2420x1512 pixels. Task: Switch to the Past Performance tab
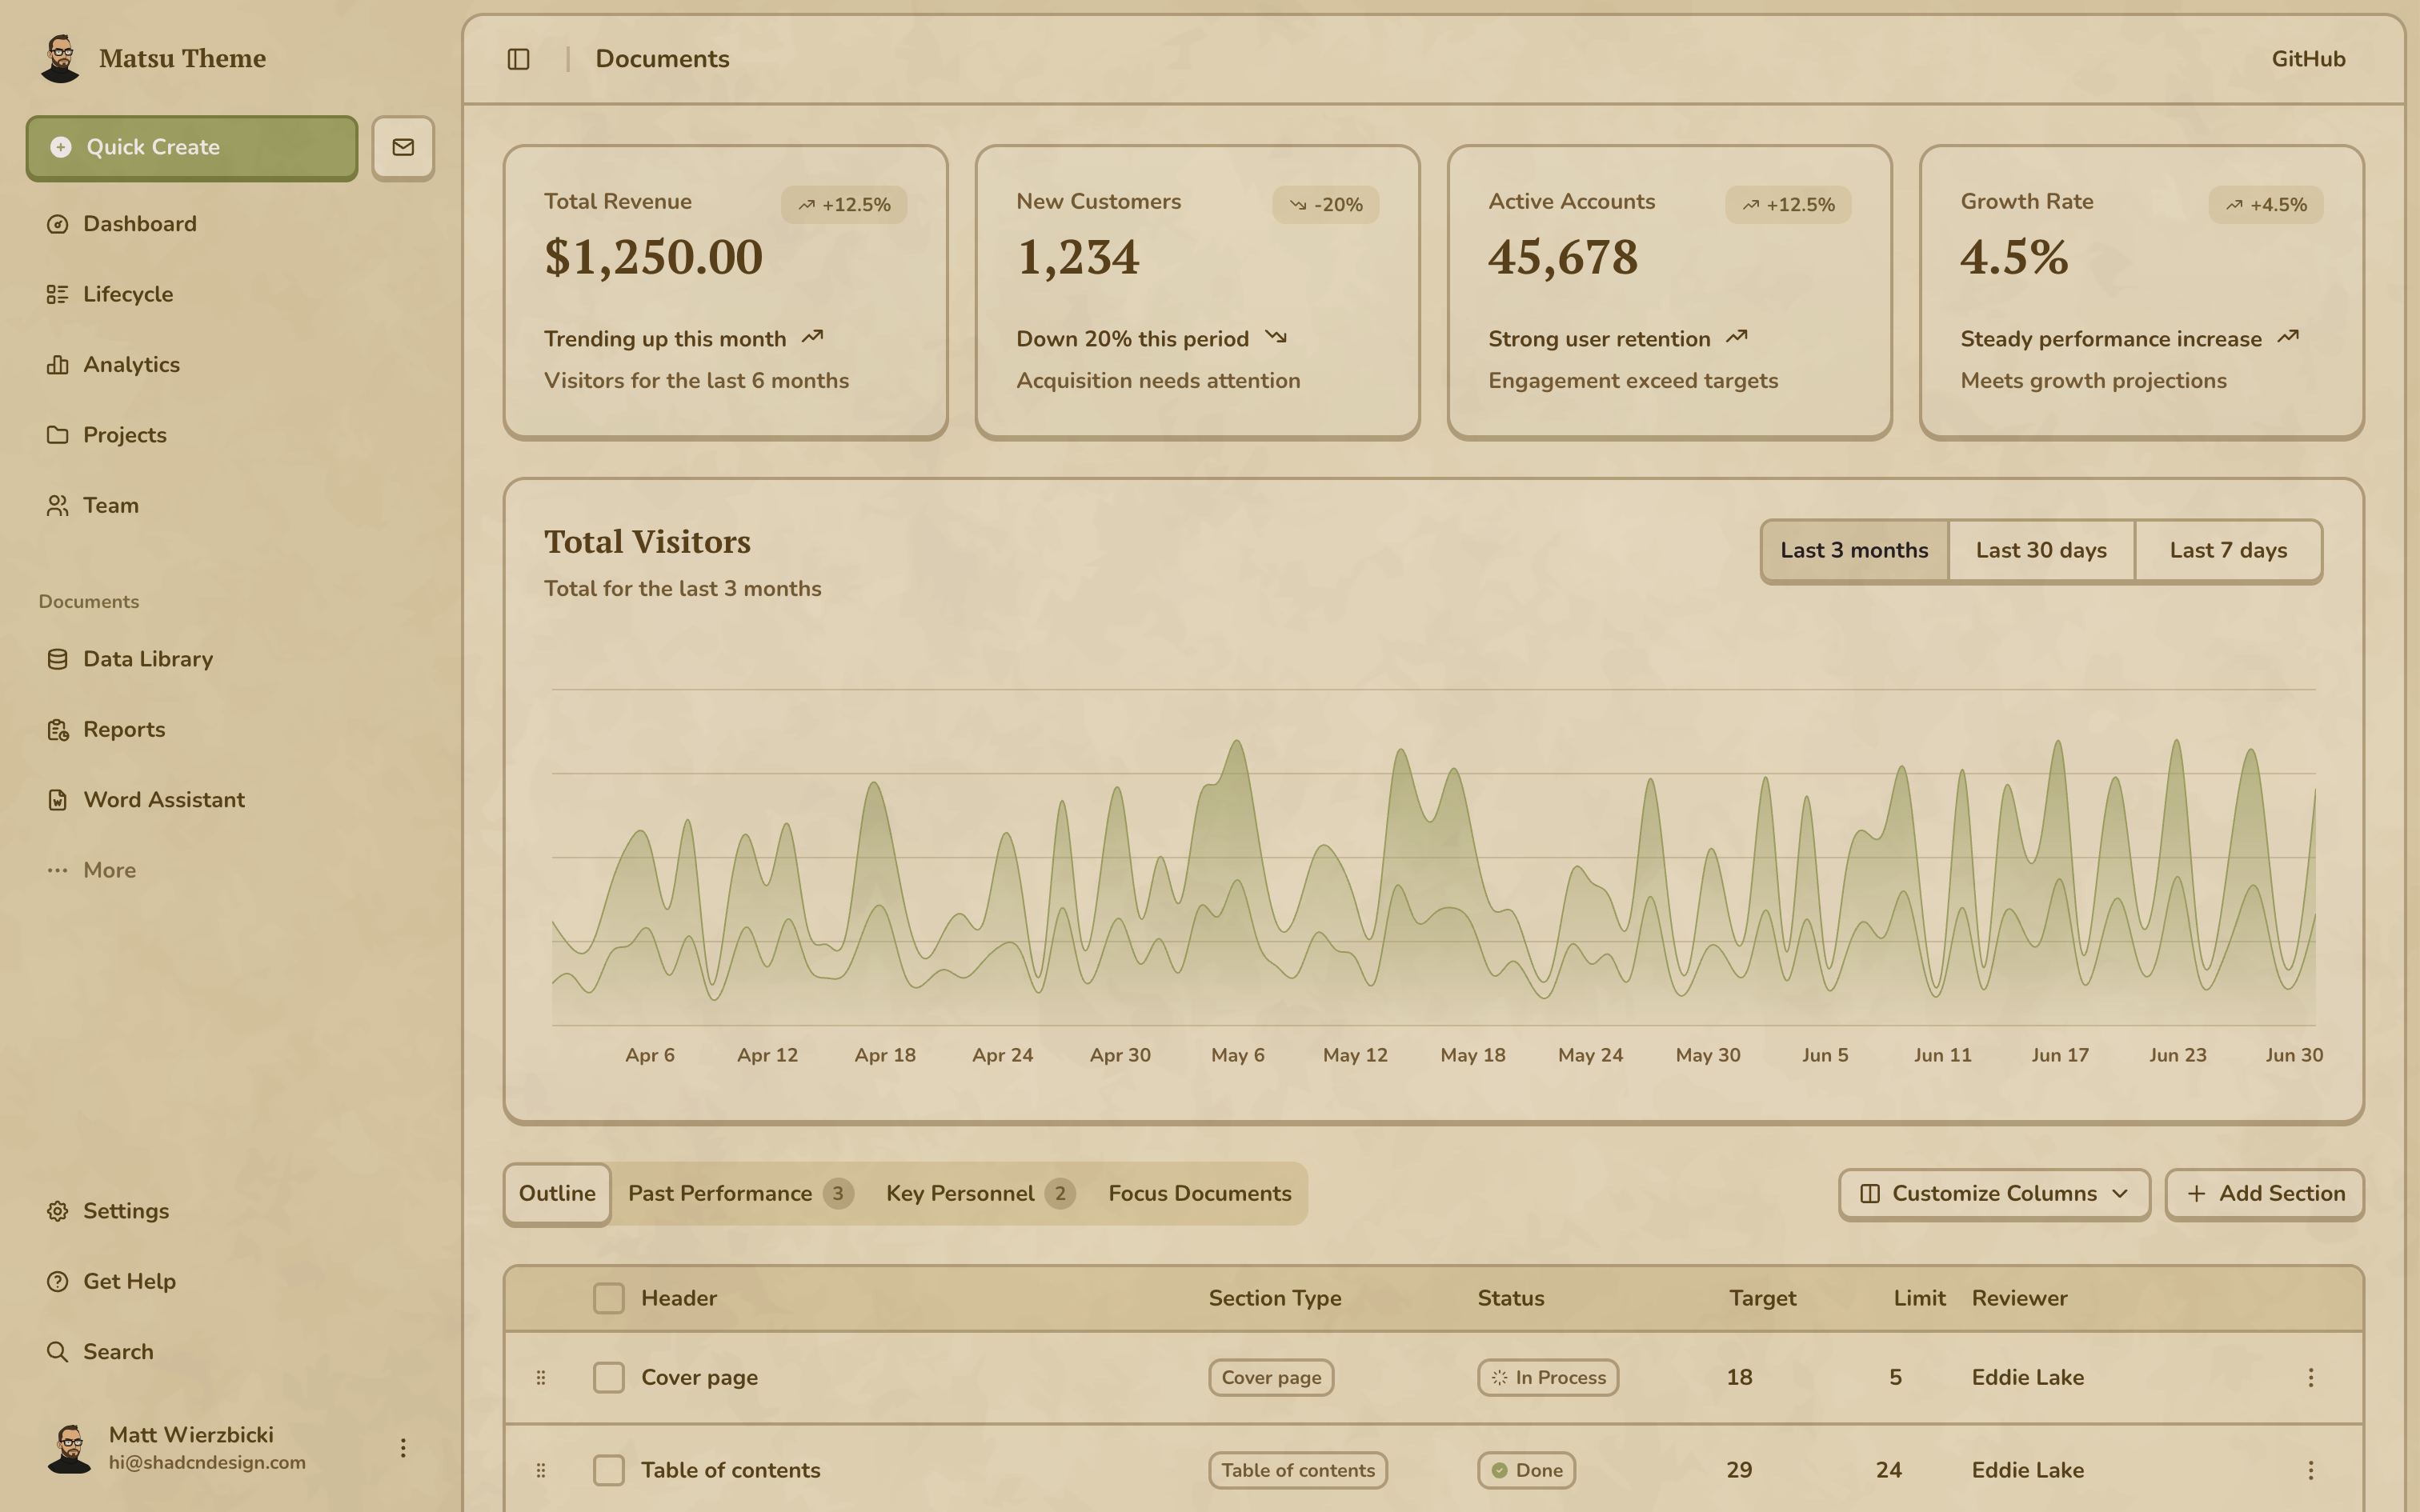click(x=740, y=1194)
